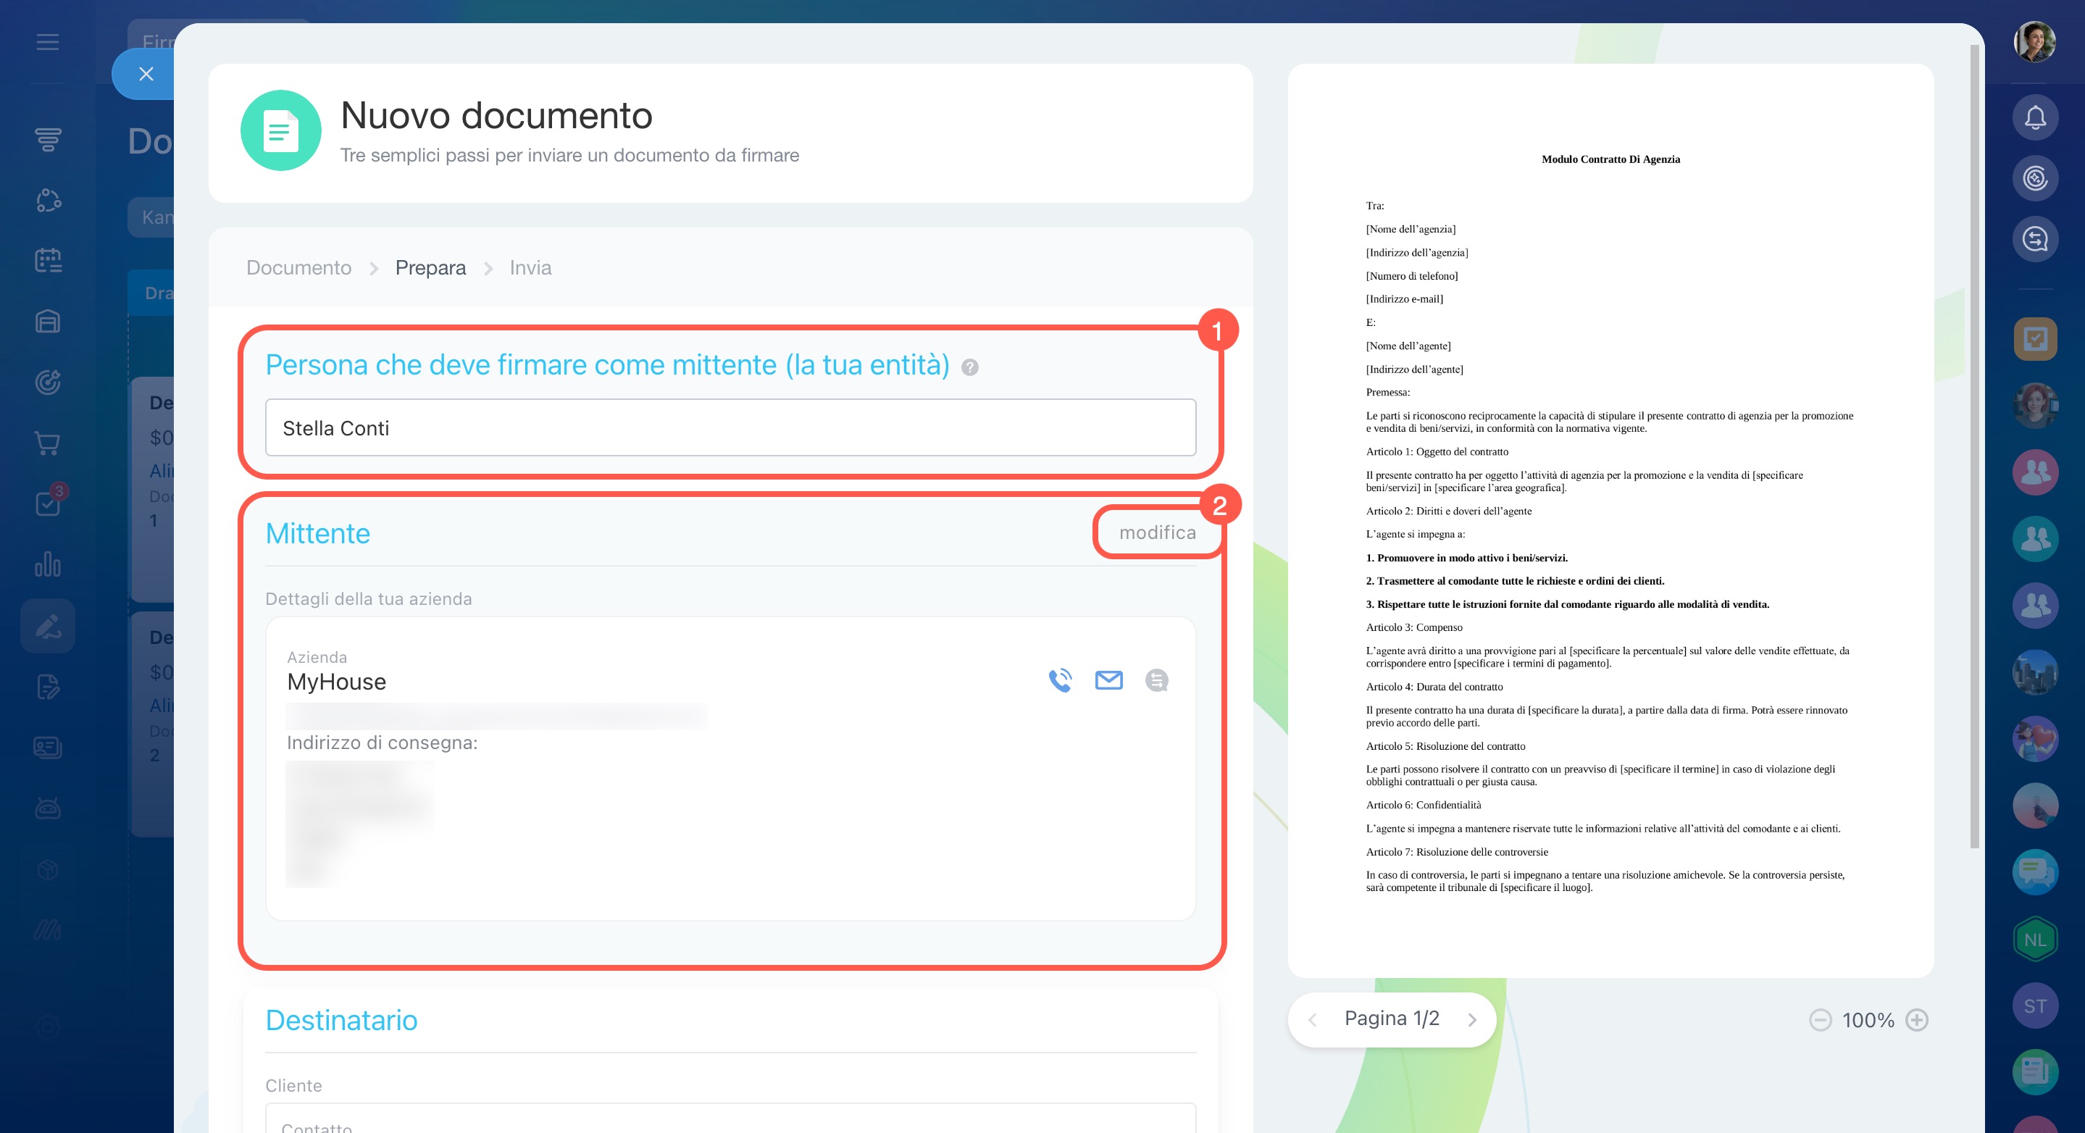Zoom out document preview with minus button
The height and width of the screenshot is (1133, 2085).
1821,1020
